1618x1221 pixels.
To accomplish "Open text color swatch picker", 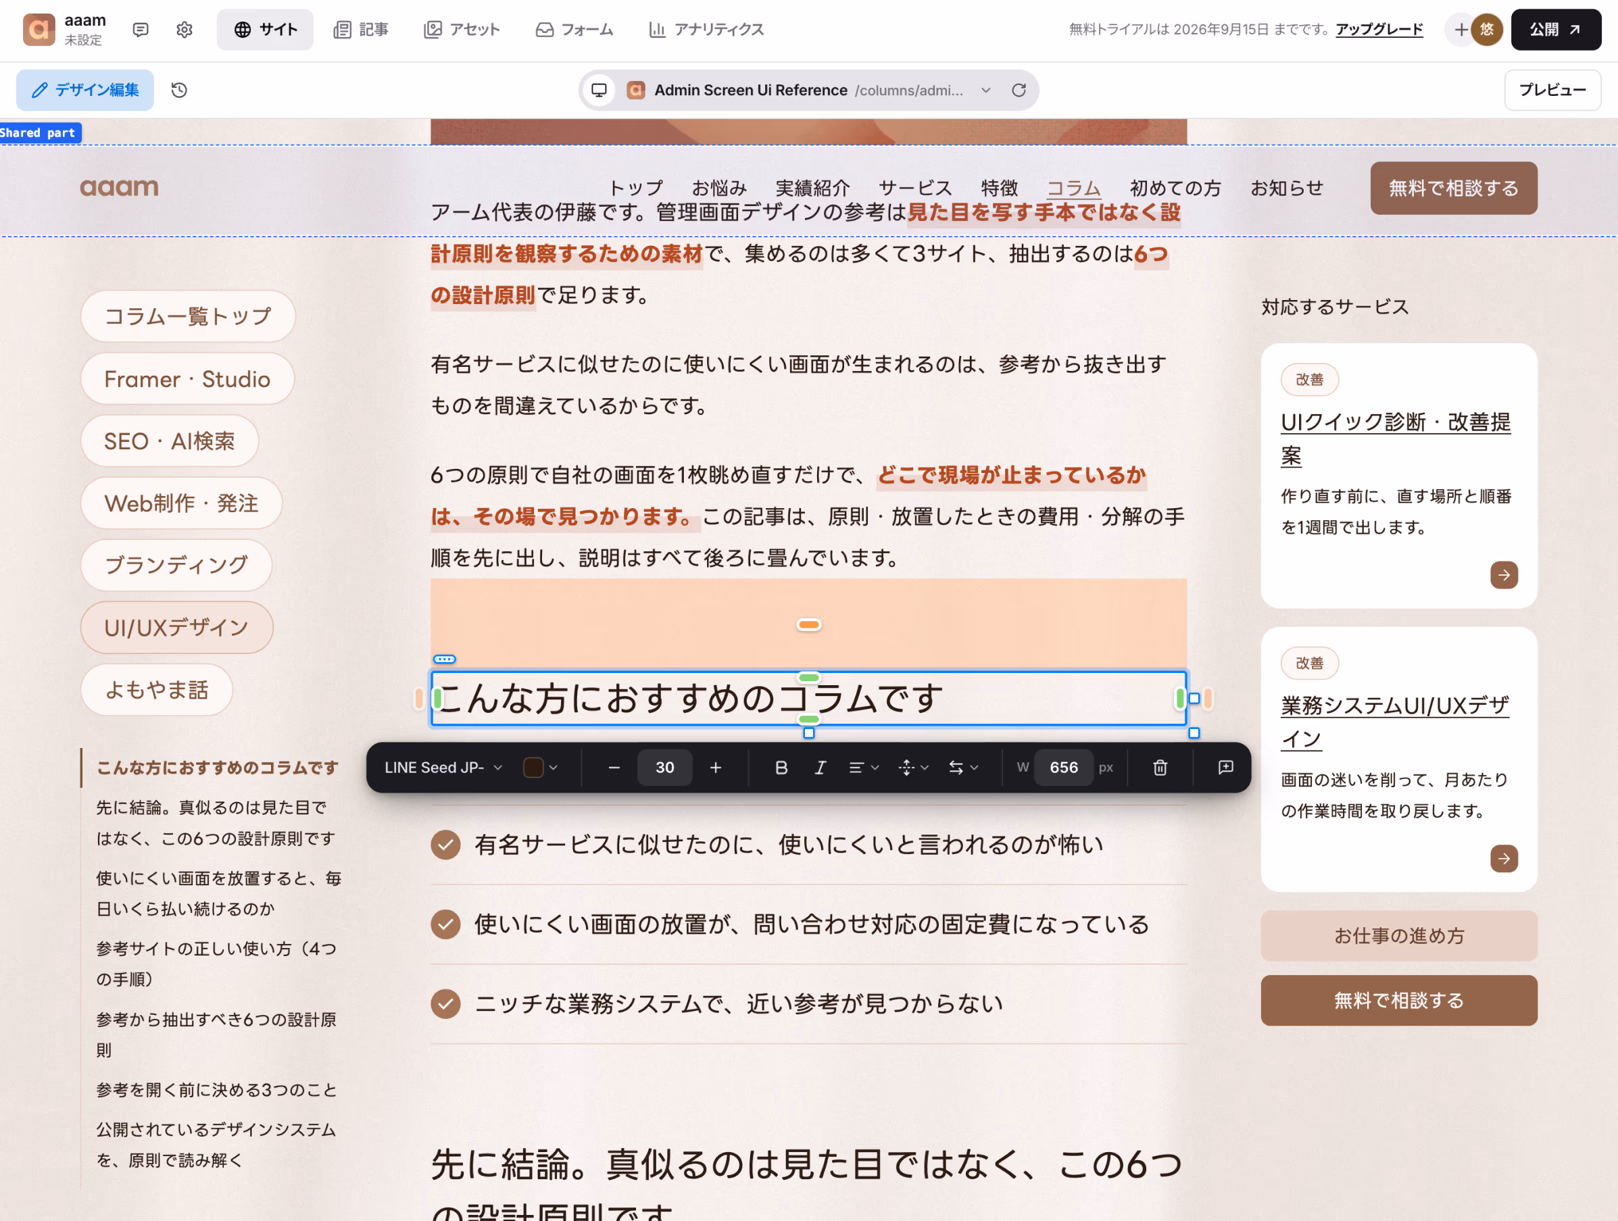I will 533,768.
